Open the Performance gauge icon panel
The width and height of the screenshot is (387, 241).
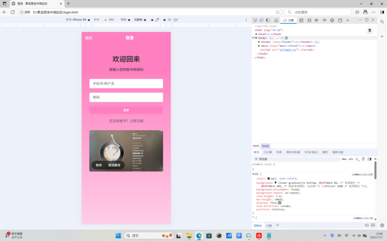(325, 20)
